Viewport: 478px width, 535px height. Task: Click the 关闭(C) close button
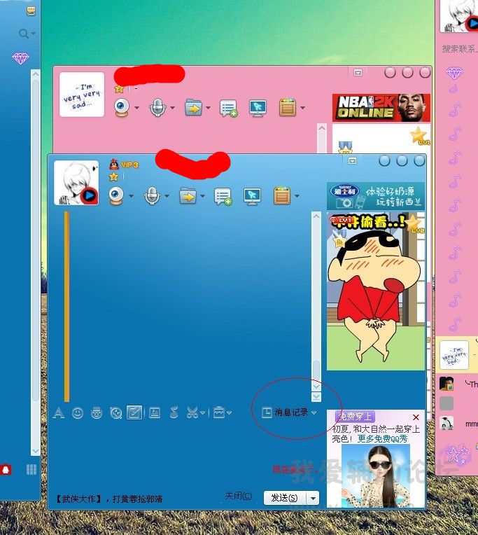click(x=239, y=496)
